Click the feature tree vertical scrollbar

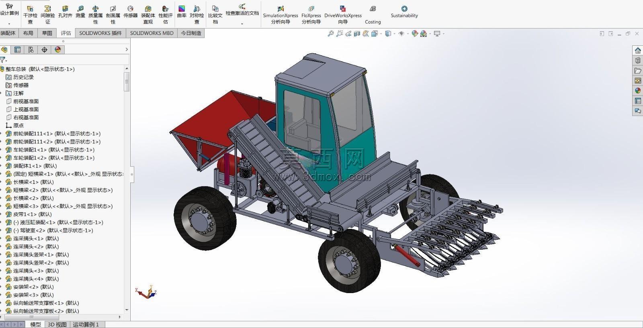[x=127, y=82]
